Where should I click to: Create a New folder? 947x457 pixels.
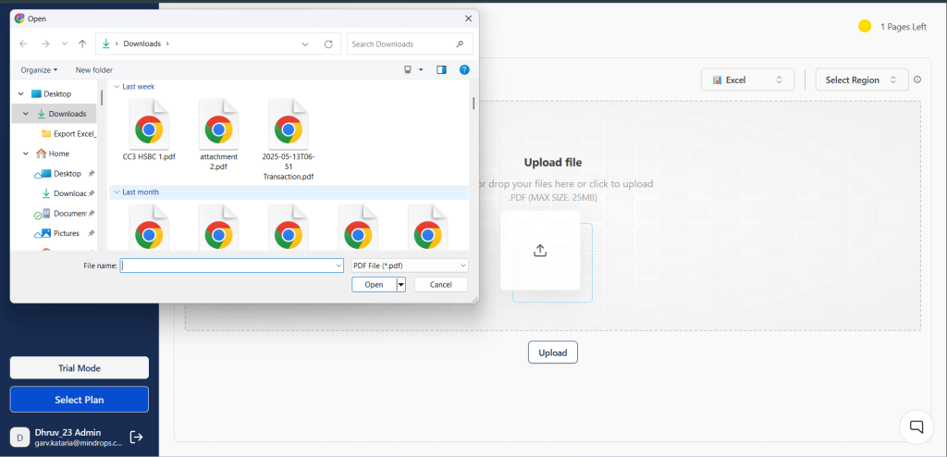coord(94,70)
